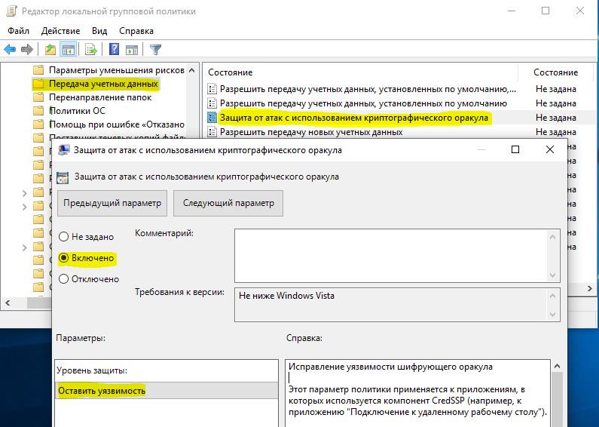
Task: Click the right Состояние column header
Action: click(556, 72)
